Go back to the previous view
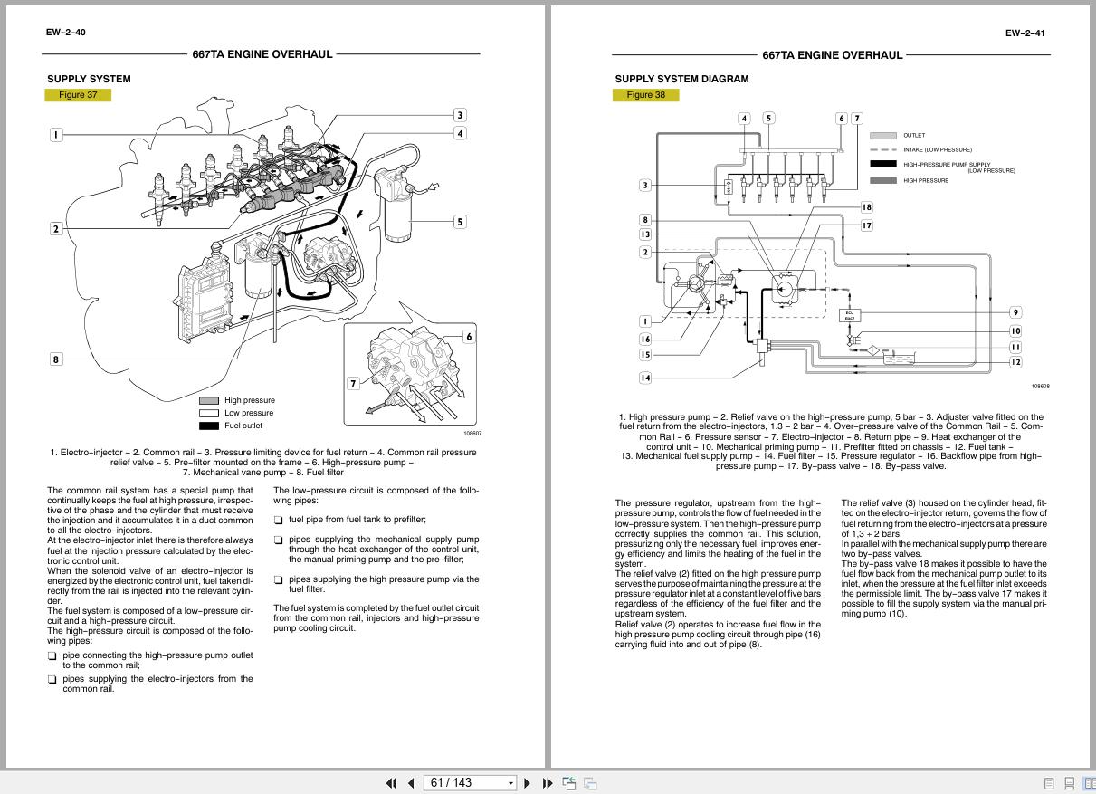Image resolution: width=1096 pixels, height=794 pixels. pos(570,782)
